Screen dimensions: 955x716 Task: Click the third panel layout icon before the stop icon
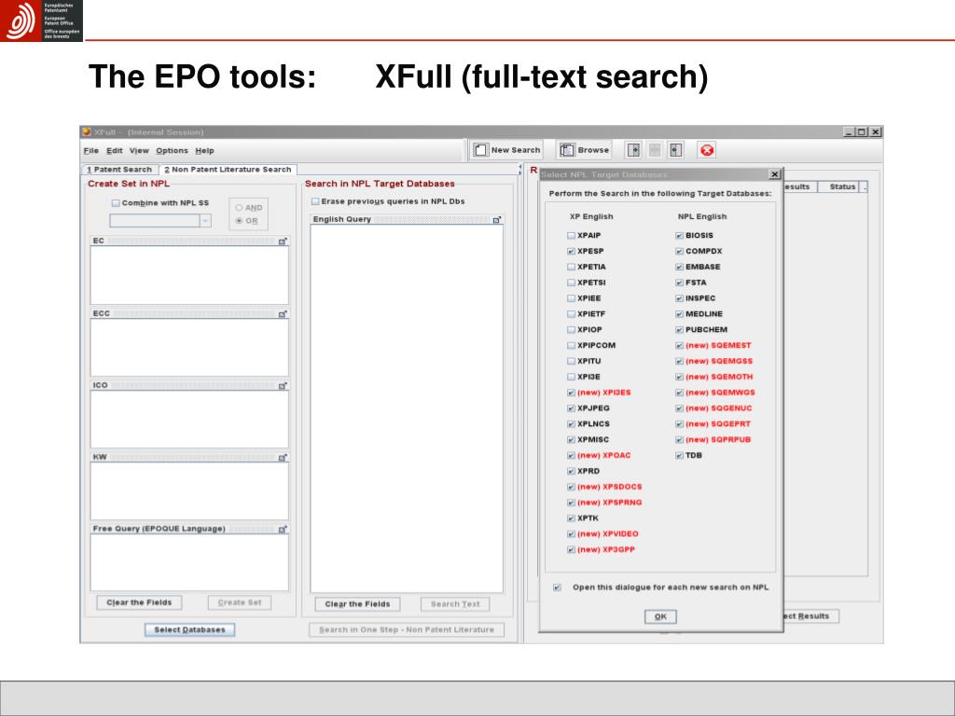pyautogui.click(x=675, y=150)
